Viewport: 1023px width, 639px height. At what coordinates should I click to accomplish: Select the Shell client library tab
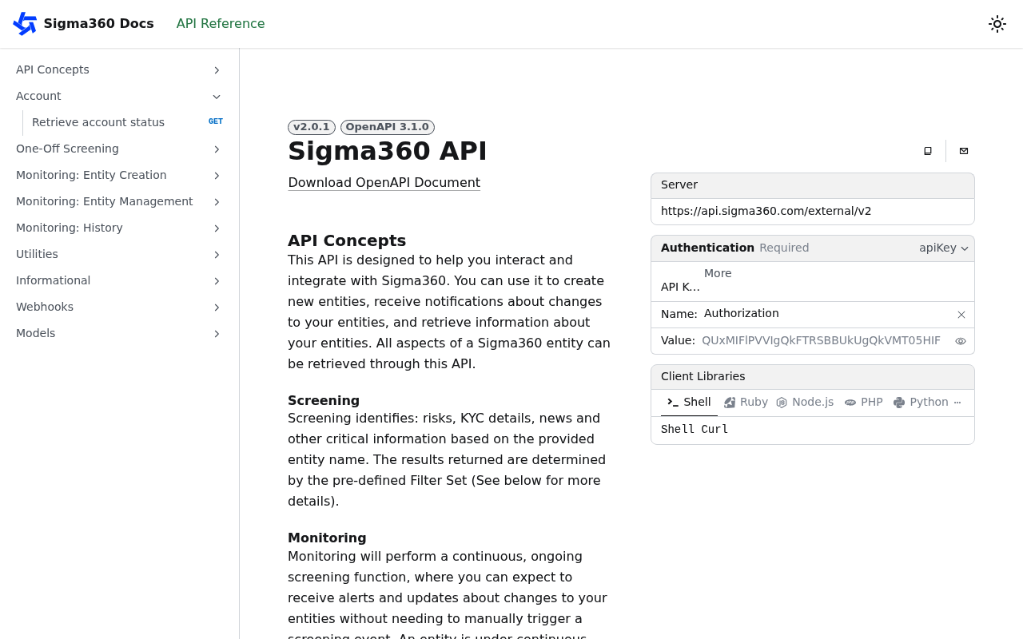pos(689,403)
